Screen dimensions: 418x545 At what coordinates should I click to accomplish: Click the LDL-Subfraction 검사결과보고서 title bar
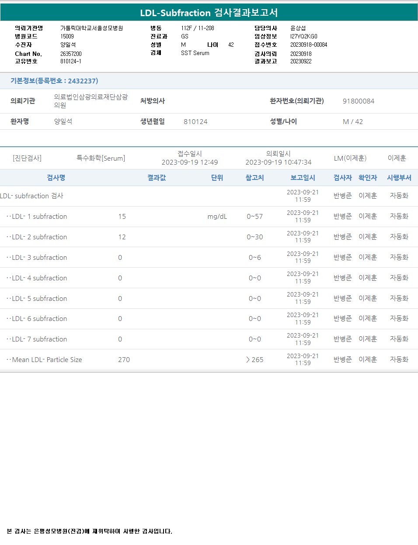209,13
